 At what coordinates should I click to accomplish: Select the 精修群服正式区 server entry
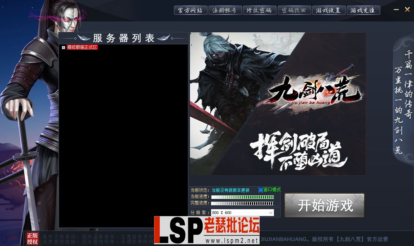pyautogui.click(x=82, y=47)
